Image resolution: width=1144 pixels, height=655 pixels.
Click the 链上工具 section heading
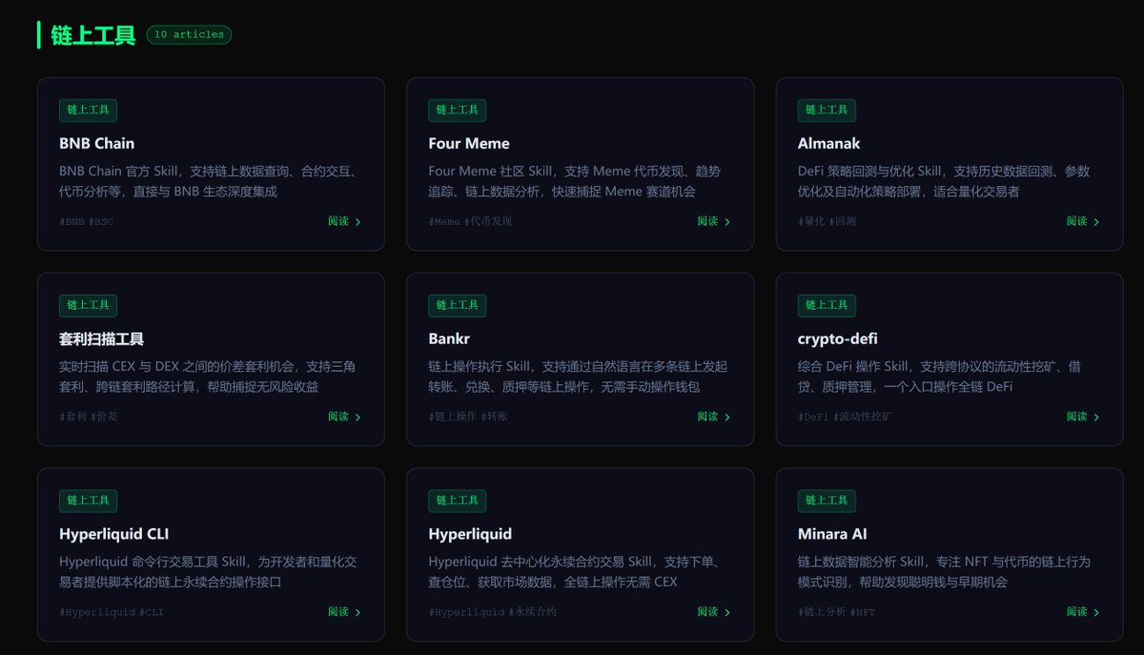tap(93, 35)
